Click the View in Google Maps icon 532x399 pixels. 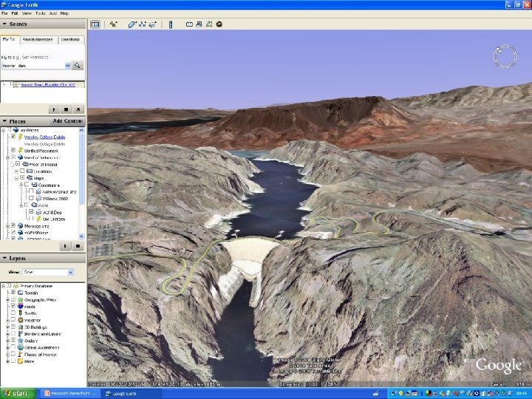[x=209, y=24]
